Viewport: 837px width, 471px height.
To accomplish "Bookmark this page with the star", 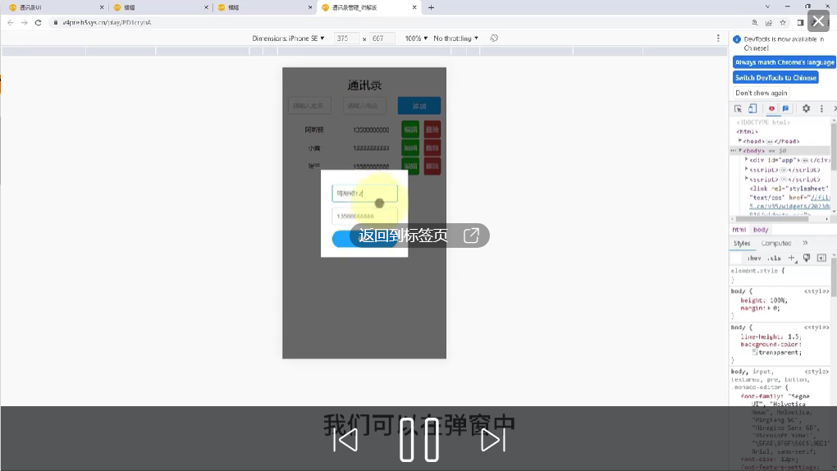I will (x=783, y=22).
